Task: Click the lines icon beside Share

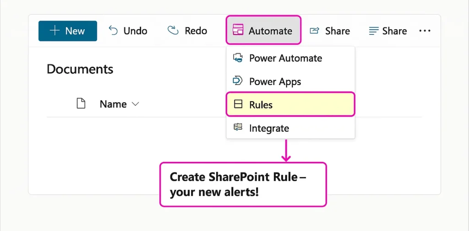Action: coord(374,31)
